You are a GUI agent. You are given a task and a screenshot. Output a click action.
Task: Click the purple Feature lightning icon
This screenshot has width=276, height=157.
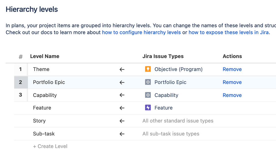point(148,108)
